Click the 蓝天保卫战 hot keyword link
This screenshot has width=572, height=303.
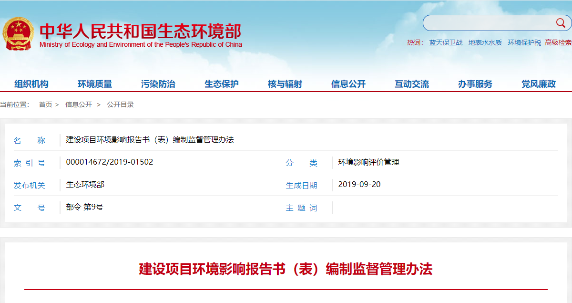(446, 42)
